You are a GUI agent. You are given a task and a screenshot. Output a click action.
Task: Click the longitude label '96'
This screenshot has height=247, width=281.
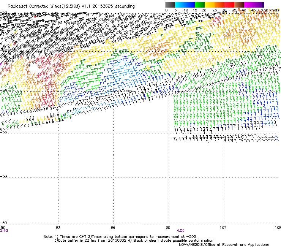click(113, 228)
